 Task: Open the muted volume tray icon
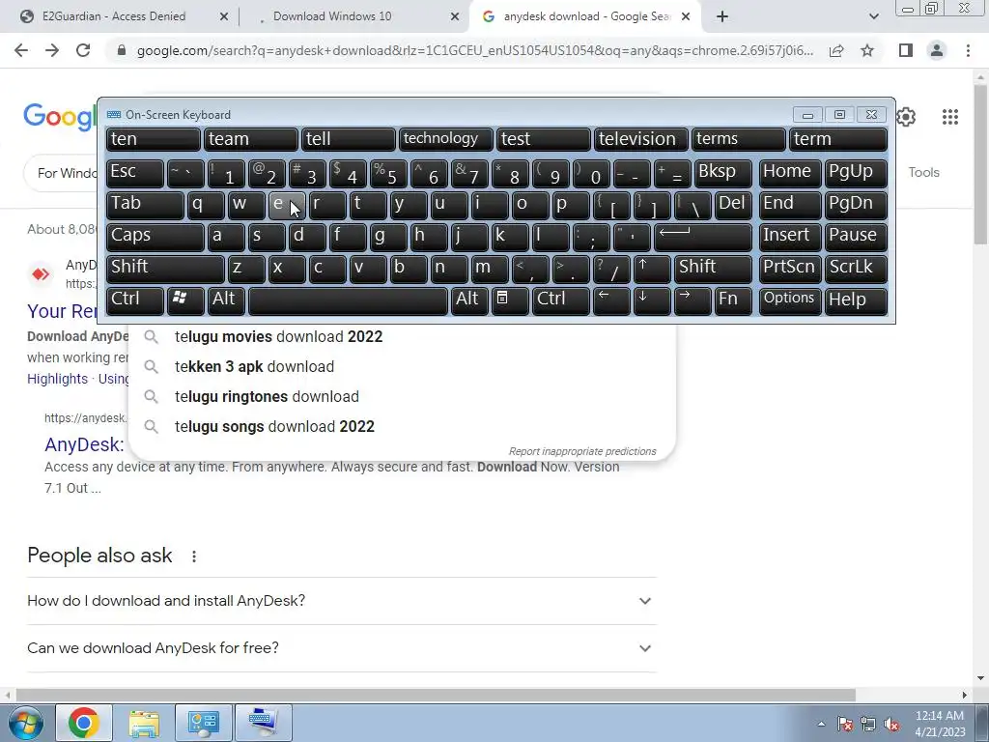point(891,724)
